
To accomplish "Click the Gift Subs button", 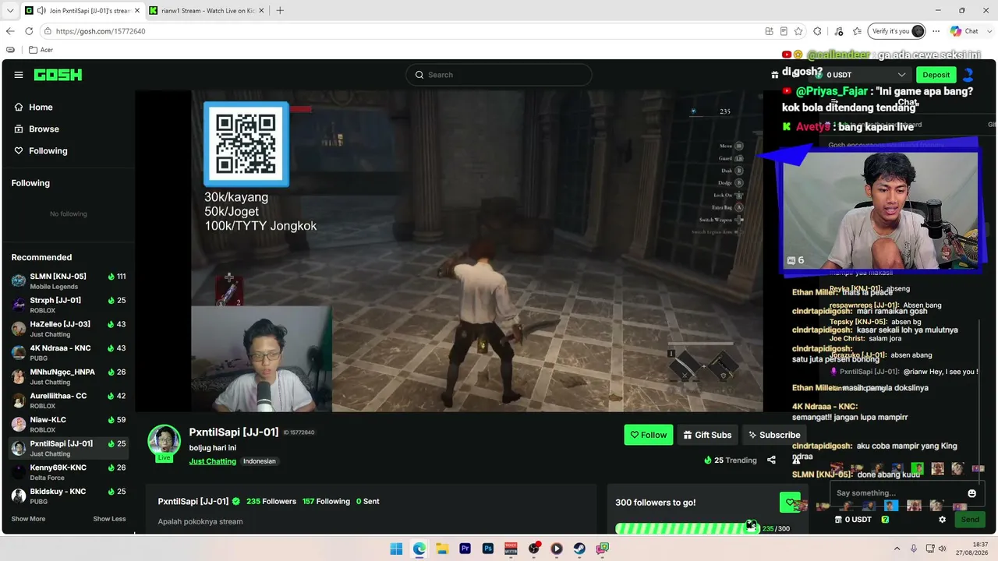I will click(x=708, y=435).
